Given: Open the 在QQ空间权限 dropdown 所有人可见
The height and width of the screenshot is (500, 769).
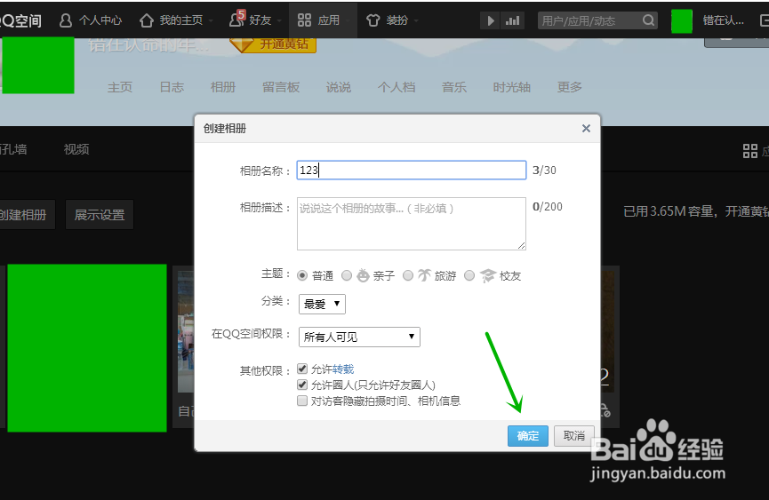Looking at the screenshot, I should coord(359,337).
